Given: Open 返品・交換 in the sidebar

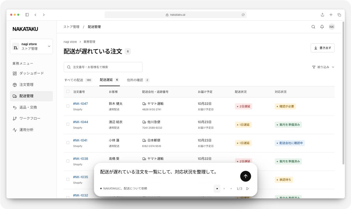Looking at the screenshot, I should coord(31,107).
